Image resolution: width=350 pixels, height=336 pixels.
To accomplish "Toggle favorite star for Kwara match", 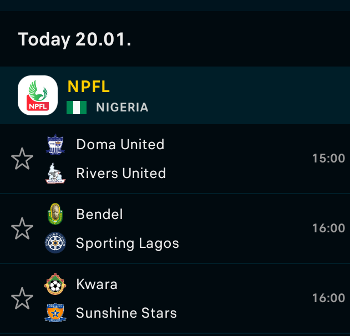I will 22,299.
